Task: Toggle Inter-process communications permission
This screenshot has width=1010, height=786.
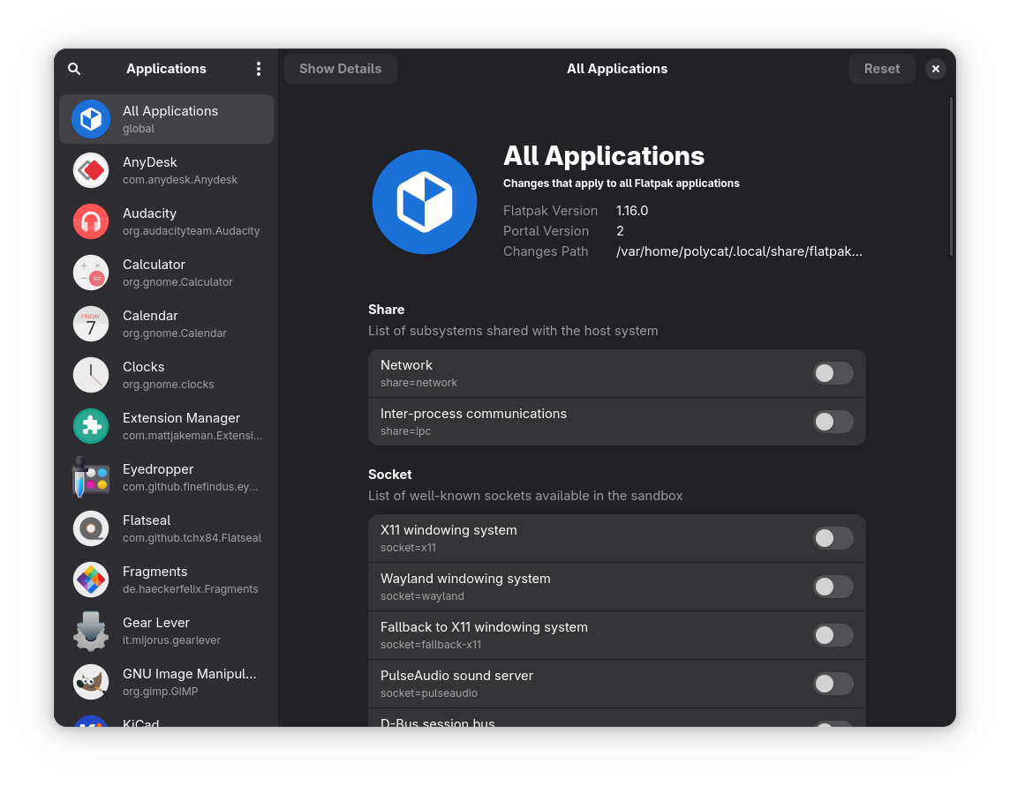Action: point(833,422)
